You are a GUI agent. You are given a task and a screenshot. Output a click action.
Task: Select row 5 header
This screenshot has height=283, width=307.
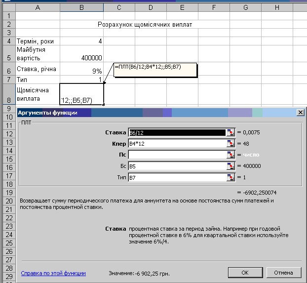click(7, 53)
